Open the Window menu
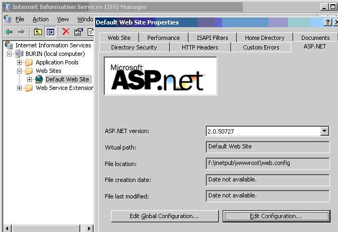This screenshot has height=232, width=338. click(x=85, y=19)
